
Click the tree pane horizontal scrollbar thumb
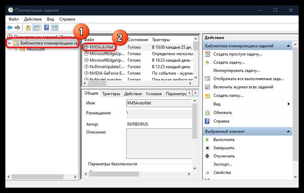(37, 177)
